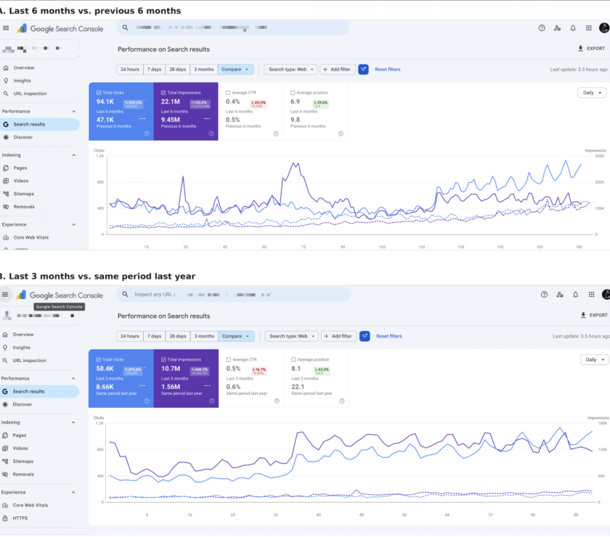Screen dimensions: 610x537
Task: Uncheck Total clicks checkbox in bottom panel
Action: 99,360
